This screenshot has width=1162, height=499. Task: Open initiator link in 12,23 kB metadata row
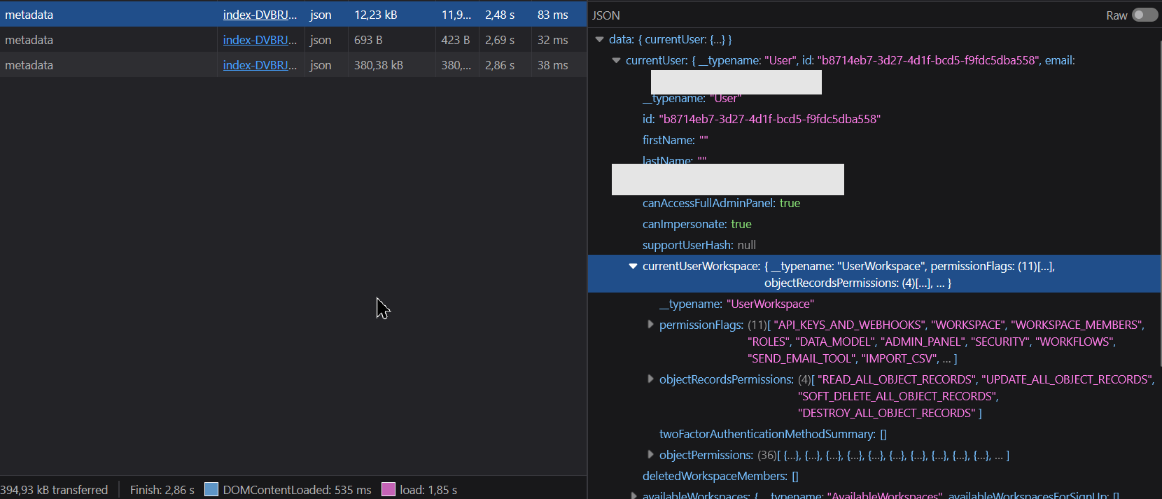click(x=260, y=15)
